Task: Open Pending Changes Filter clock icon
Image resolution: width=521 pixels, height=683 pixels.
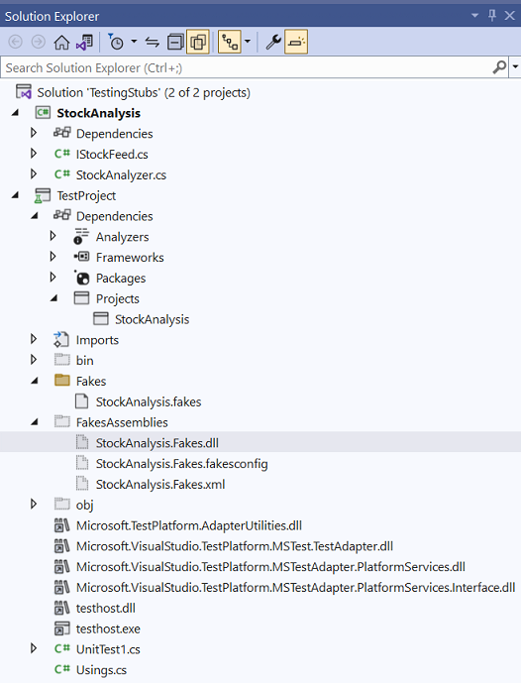Action: [x=116, y=42]
